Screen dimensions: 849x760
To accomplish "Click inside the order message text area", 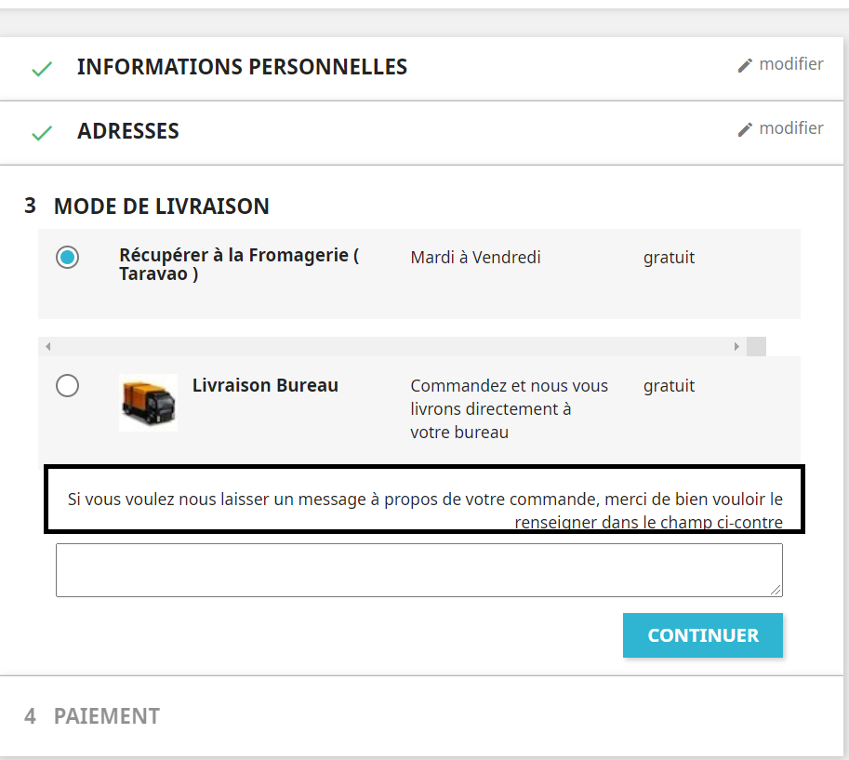I will pyautogui.click(x=419, y=570).
